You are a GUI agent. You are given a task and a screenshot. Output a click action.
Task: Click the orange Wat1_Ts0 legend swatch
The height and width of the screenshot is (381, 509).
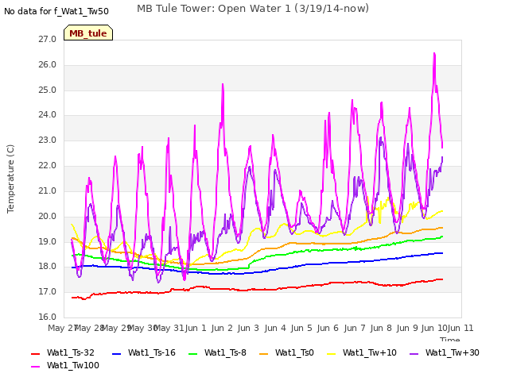coord(263,353)
